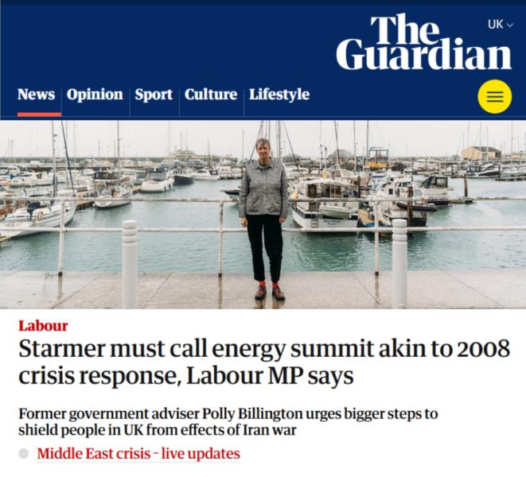
Task: Click The Guardian logo
Action: pyautogui.click(x=423, y=43)
